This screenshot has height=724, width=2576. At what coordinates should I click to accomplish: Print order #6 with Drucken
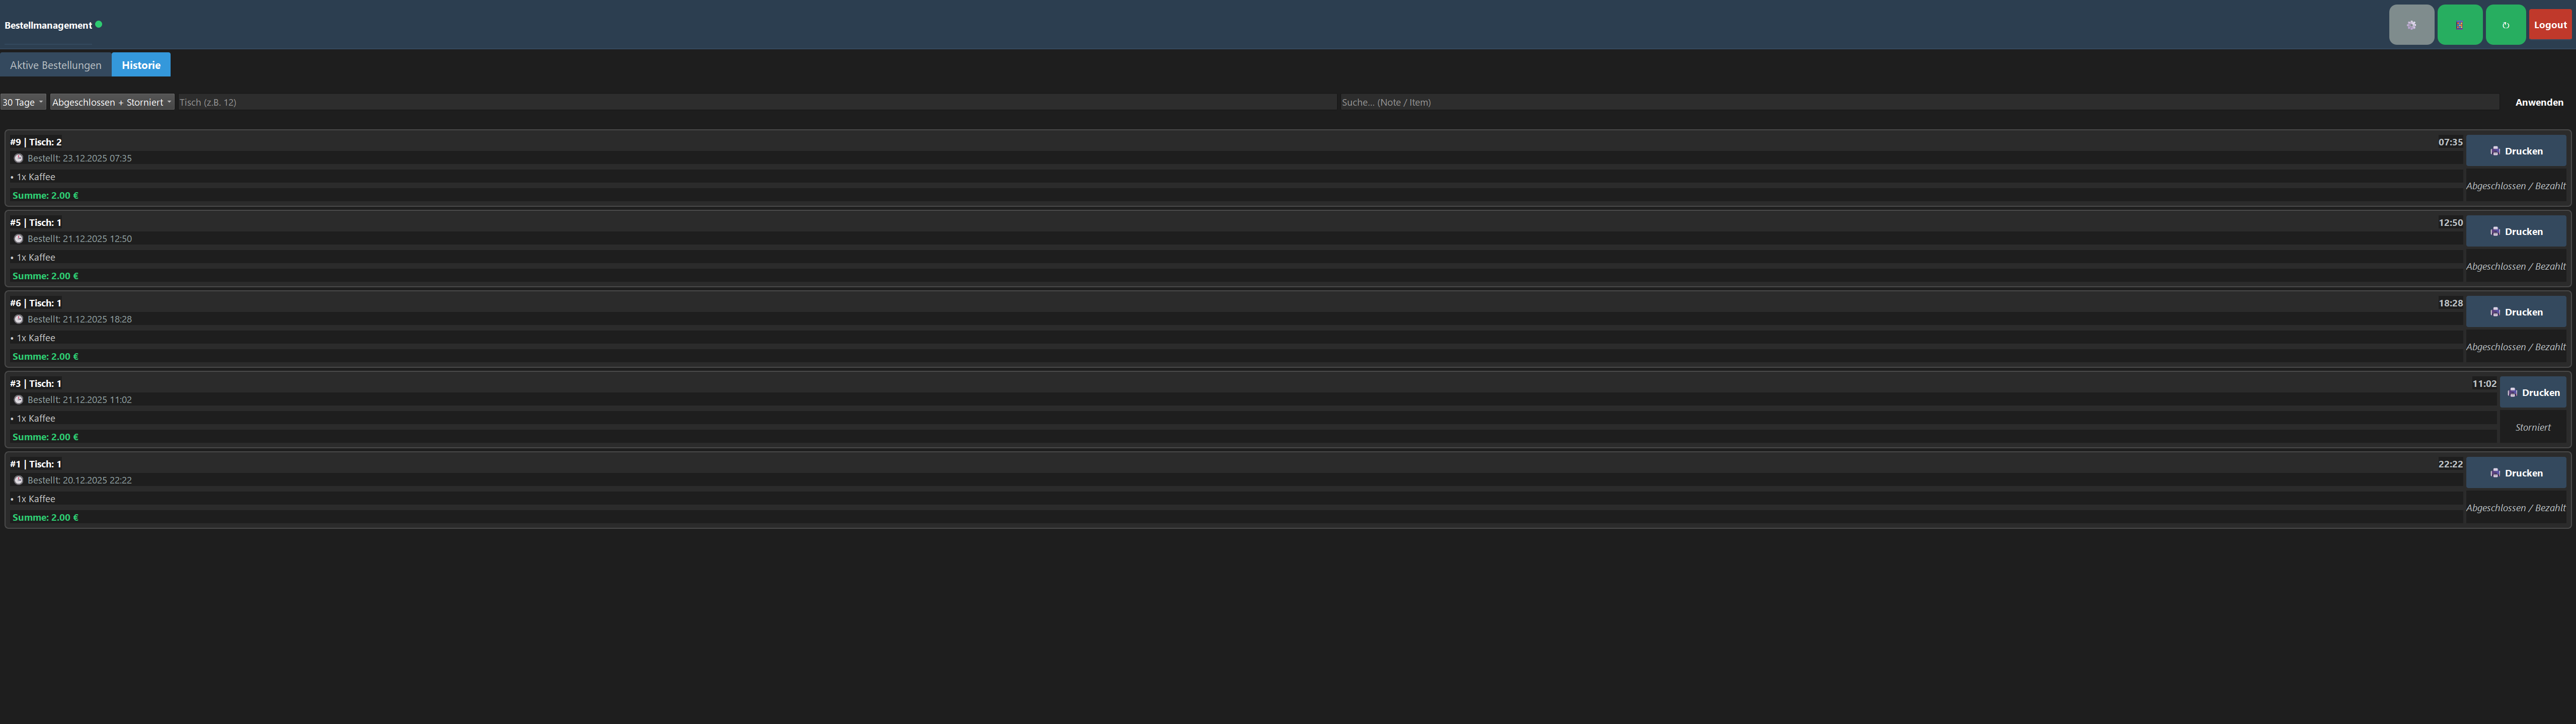tap(2515, 312)
